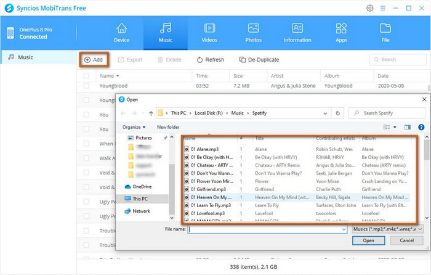The height and width of the screenshot is (275, 431).
Task: Click Music folder in address path
Action: [238, 113]
